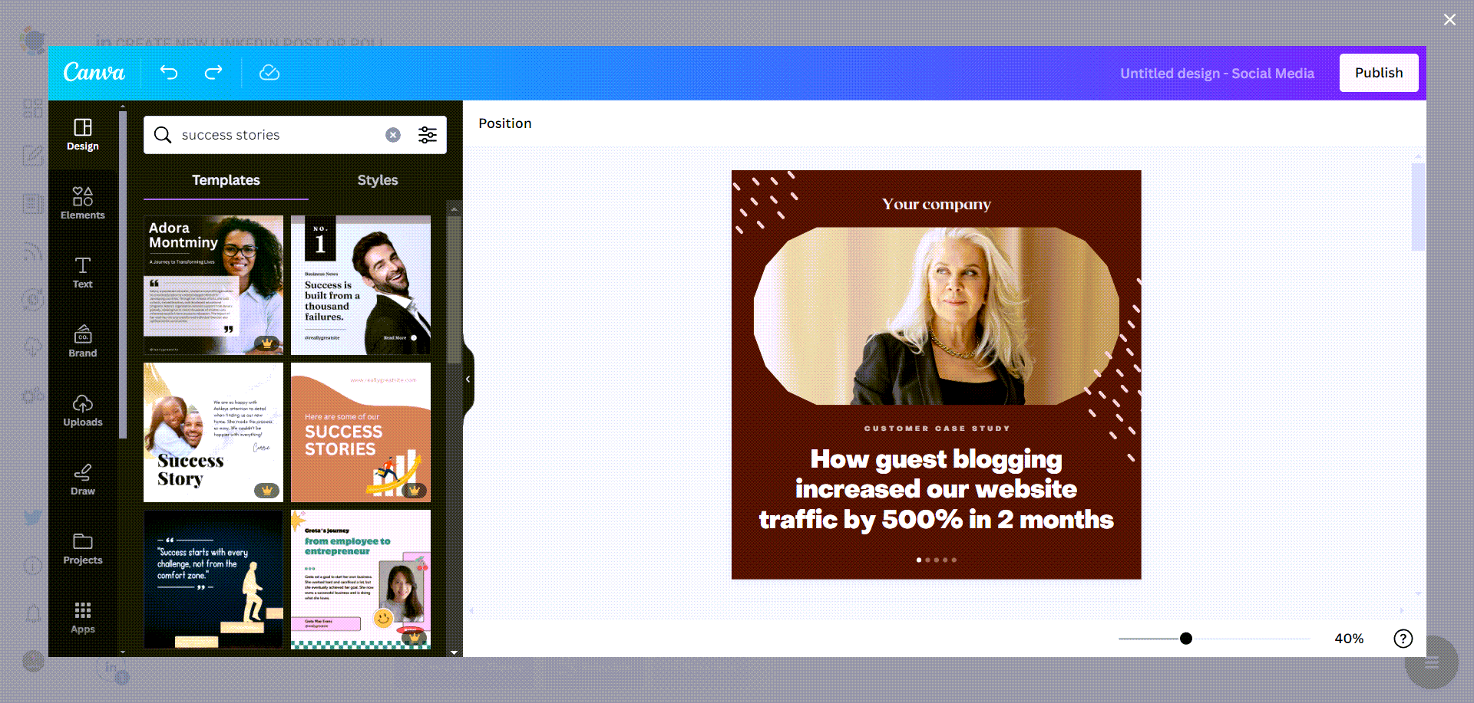
Task: Switch to the Templates tab
Action: [x=225, y=180]
